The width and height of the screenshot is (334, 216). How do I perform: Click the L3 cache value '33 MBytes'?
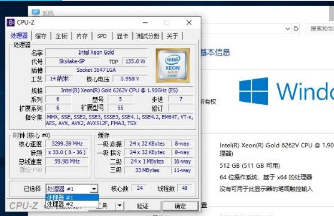click(x=147, y=170)
